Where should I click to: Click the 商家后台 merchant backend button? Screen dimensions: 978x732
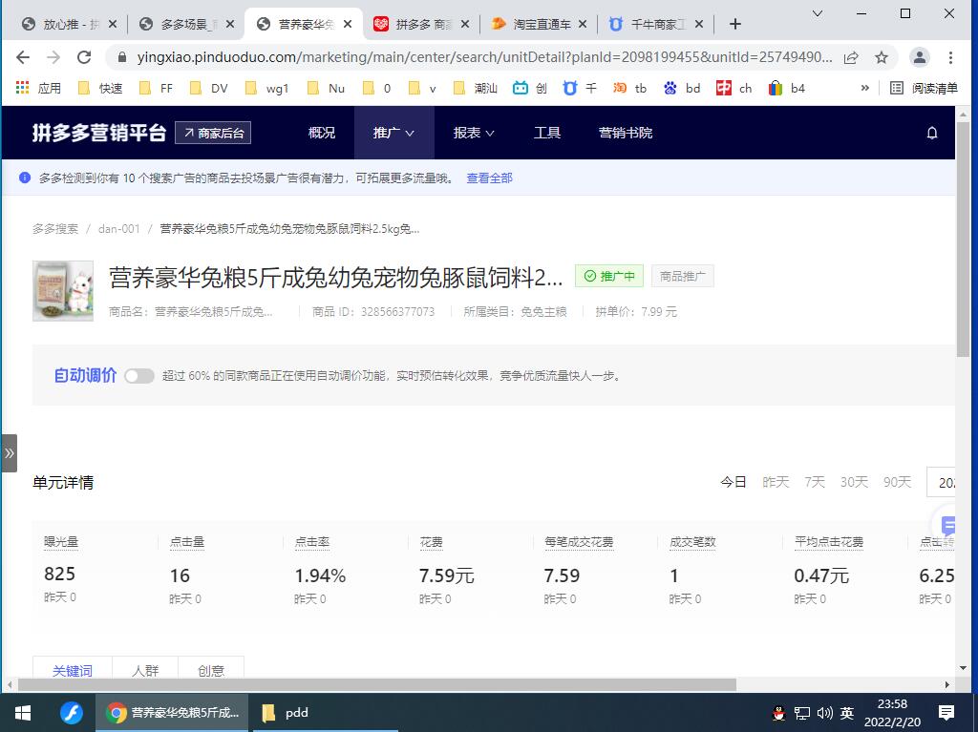(213, 133)
